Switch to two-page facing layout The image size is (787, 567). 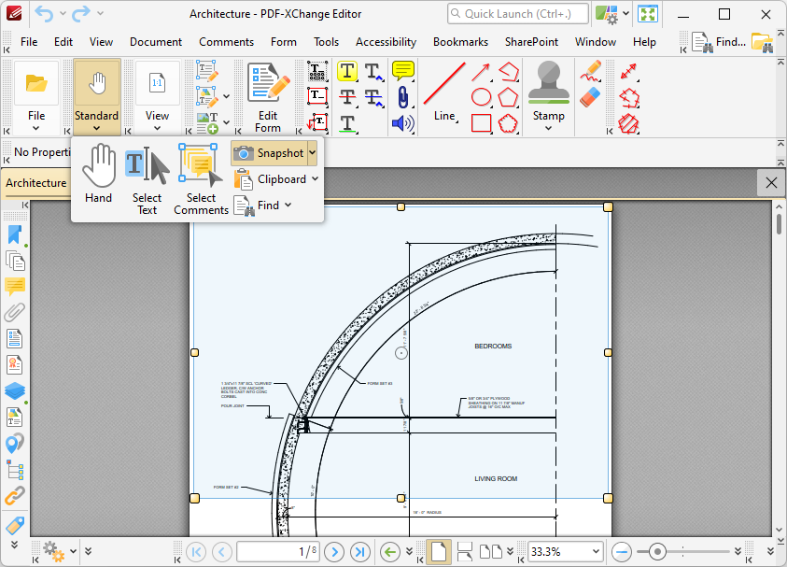(491, 552)
